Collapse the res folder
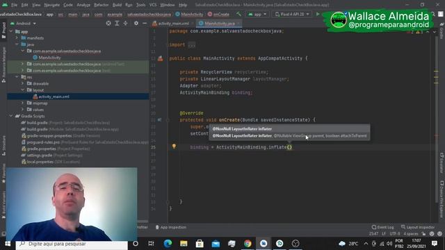The width and height of the screenshot is (445, 250). click(17, 77)
